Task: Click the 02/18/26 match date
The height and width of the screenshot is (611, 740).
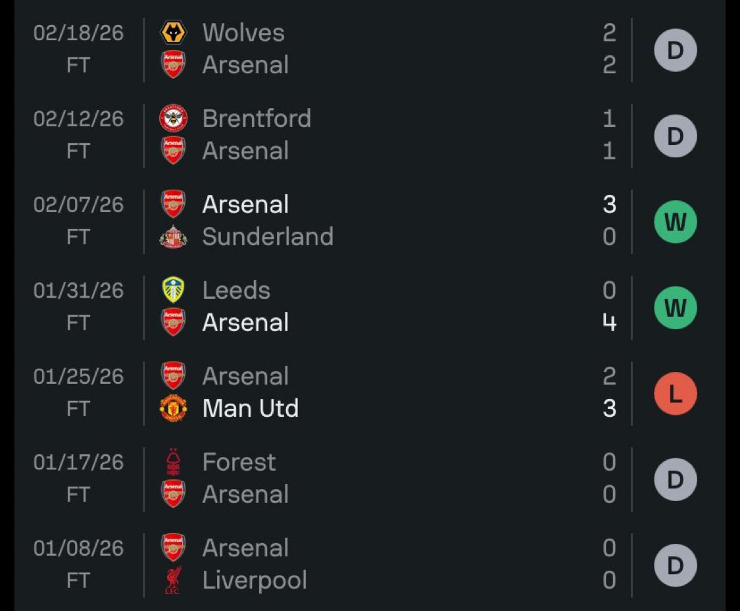Action: (78, 33)
